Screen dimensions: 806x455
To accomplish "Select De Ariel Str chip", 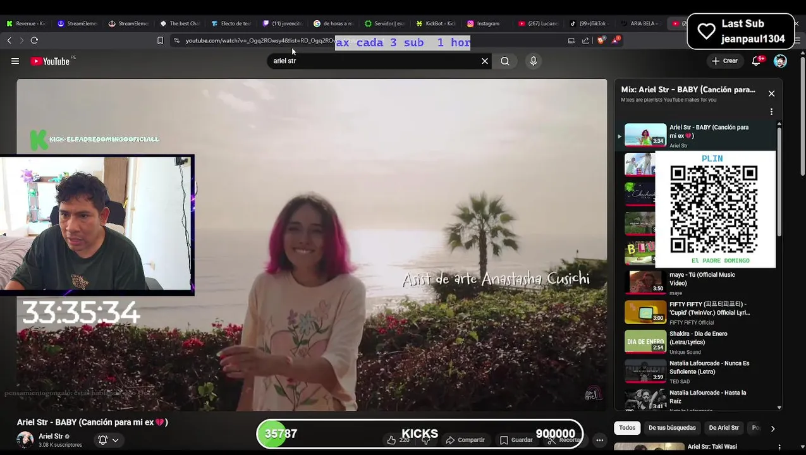I will coord(724,428).
